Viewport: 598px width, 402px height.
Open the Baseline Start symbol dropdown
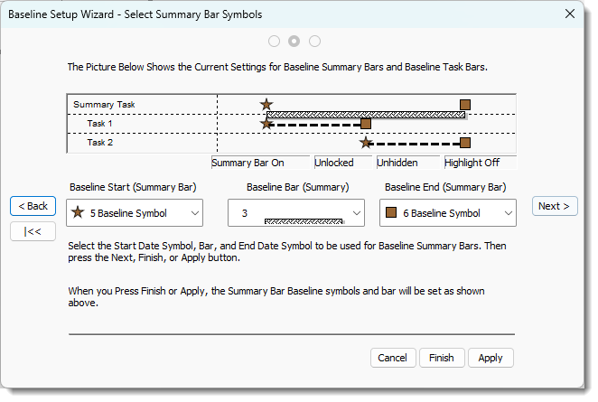[135, 213]
